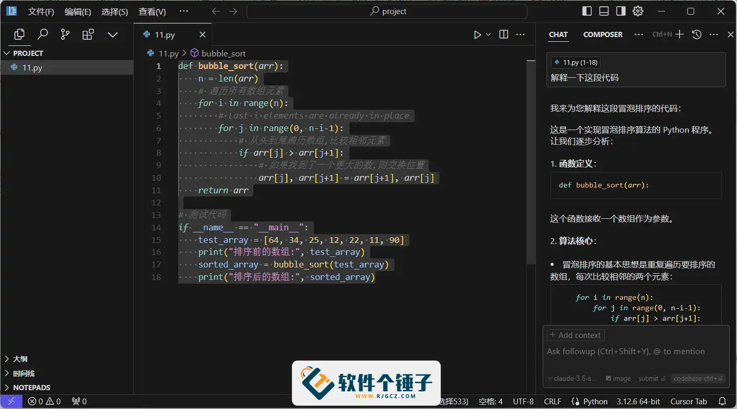Screen dimensions: 737x409
Task: Toggle the bottom panel layout icon
Action: point(604,11)
